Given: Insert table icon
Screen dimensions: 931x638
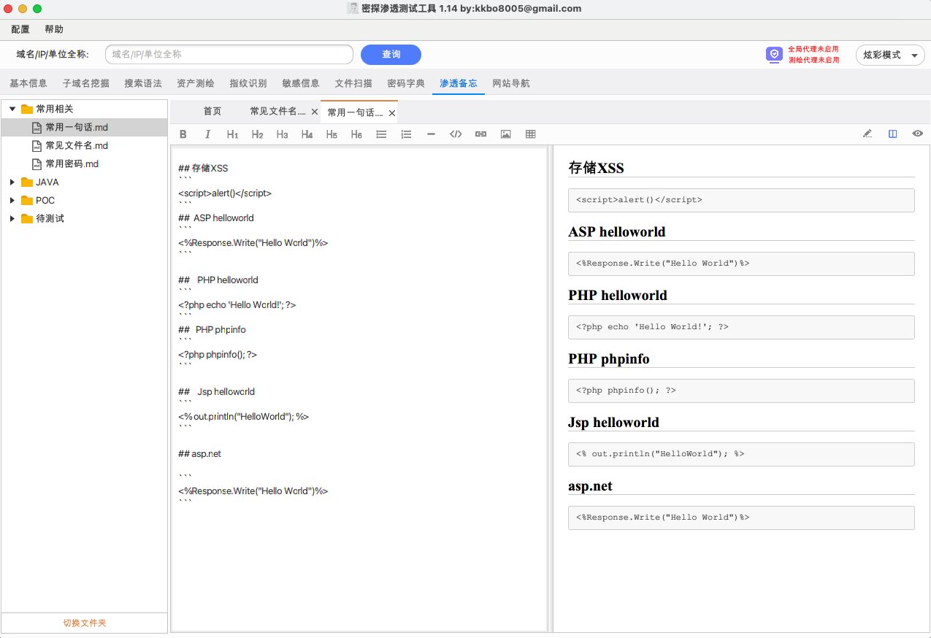Looking at the screenshot, I should (530, 134).
